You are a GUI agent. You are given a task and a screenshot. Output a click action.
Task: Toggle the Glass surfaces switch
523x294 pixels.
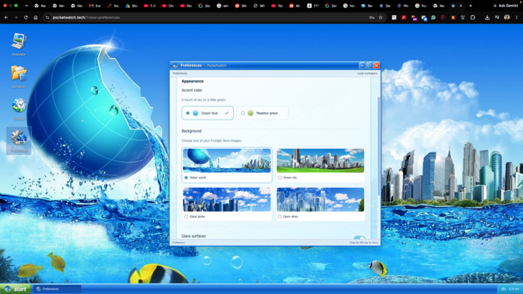pyautogui.click(x=359, y=238)
